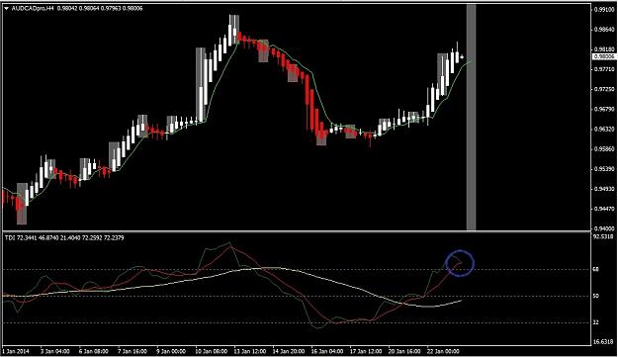Click the 0.98006 current price tag
The height and width of the screenshot is (357, 618).
[604, 56]
